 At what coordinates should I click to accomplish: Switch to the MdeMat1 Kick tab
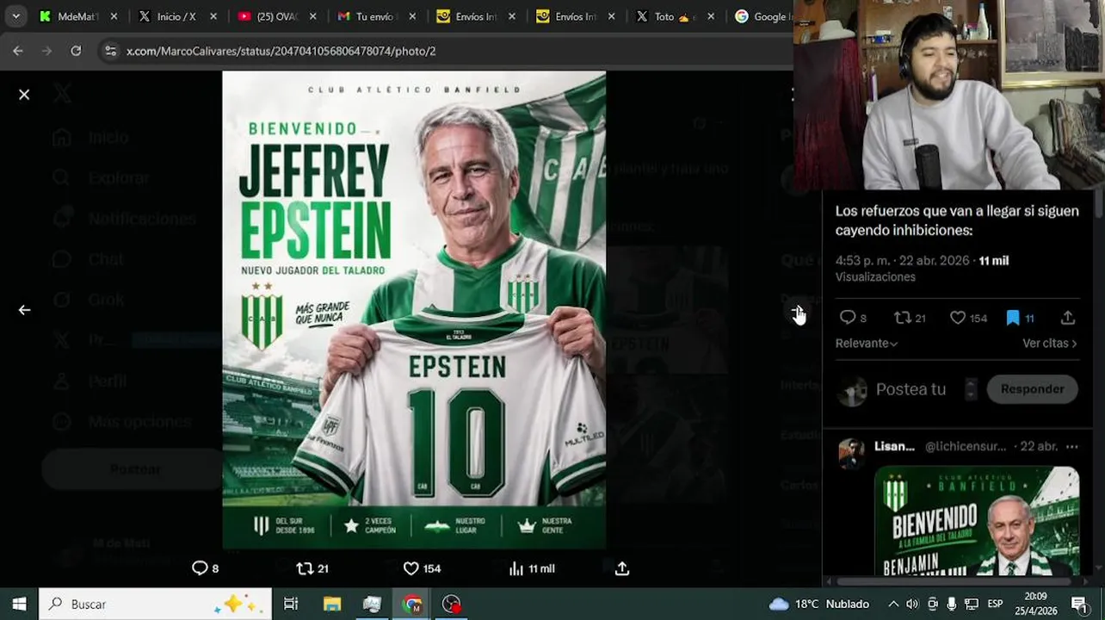[77, 16]
